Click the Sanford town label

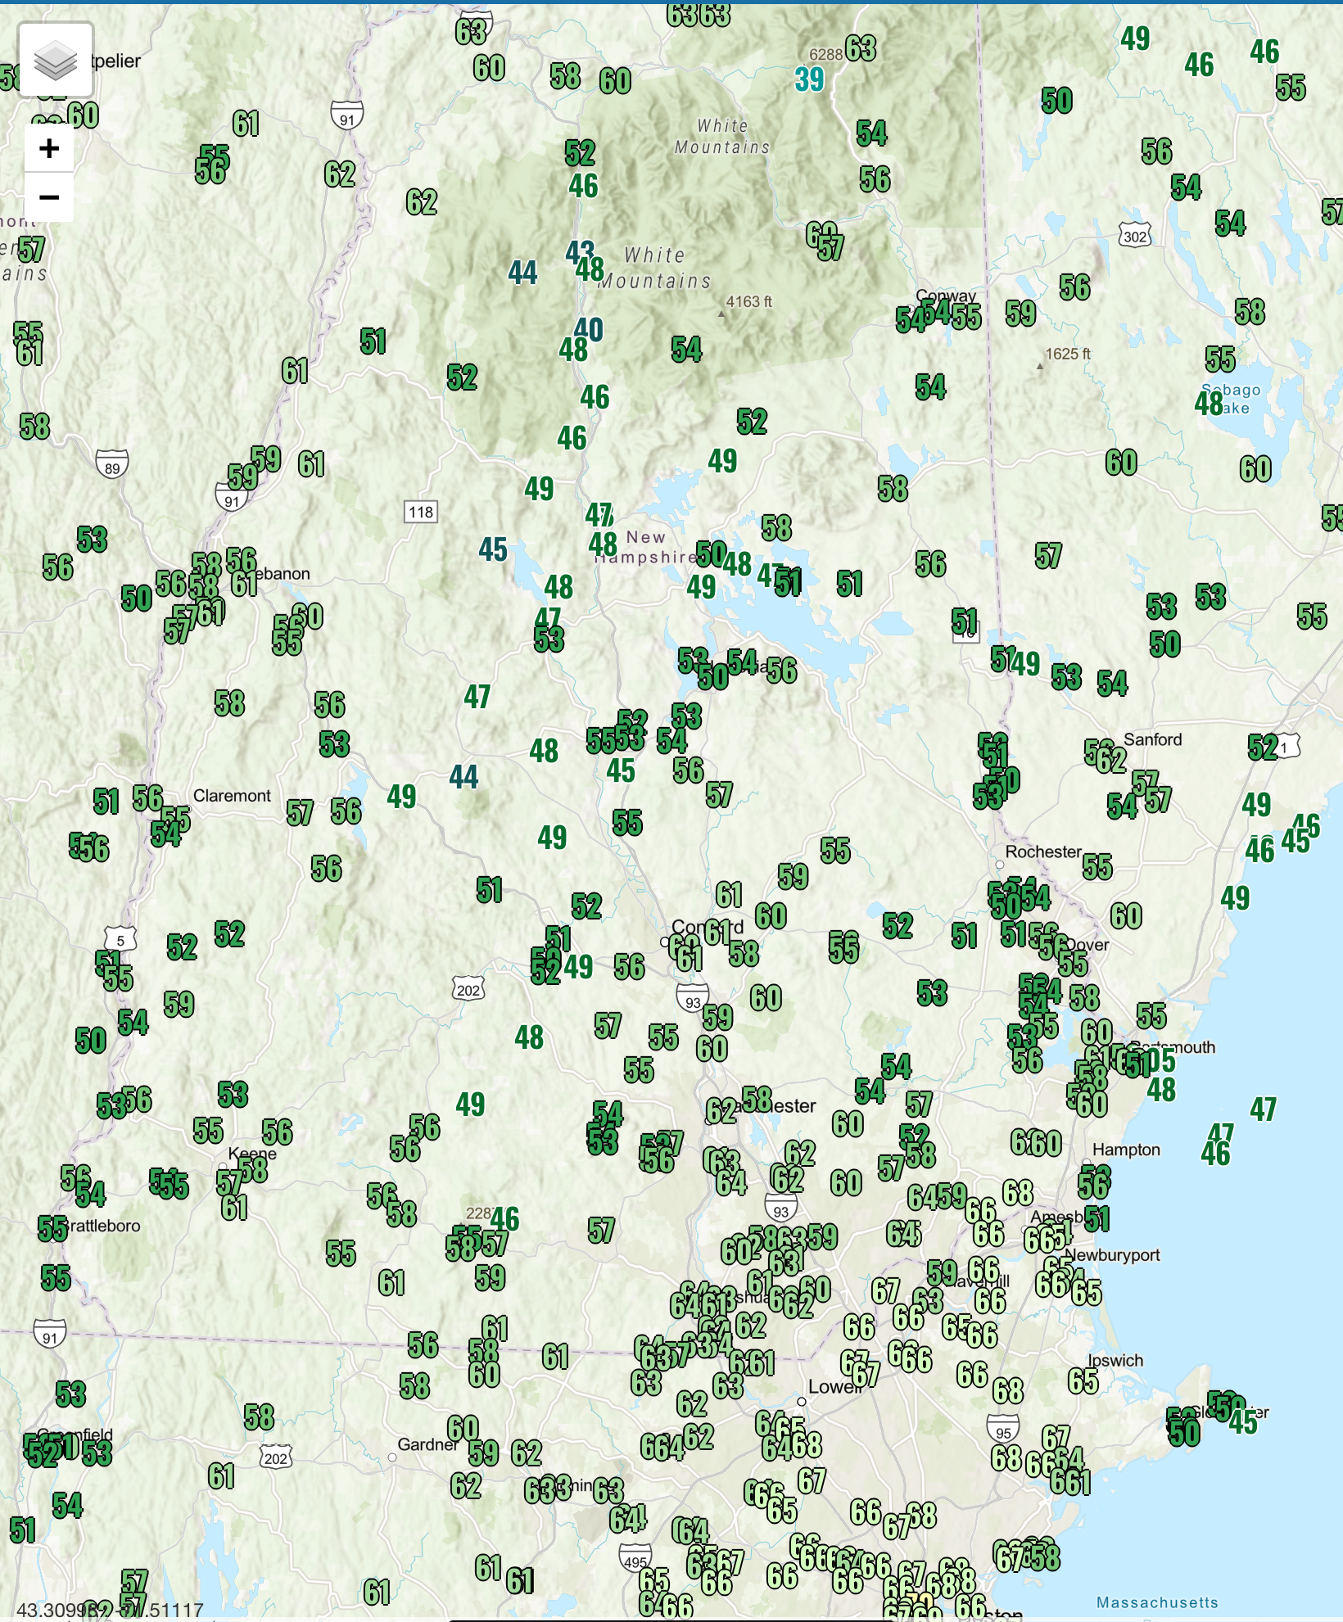tap(1152, 739)
